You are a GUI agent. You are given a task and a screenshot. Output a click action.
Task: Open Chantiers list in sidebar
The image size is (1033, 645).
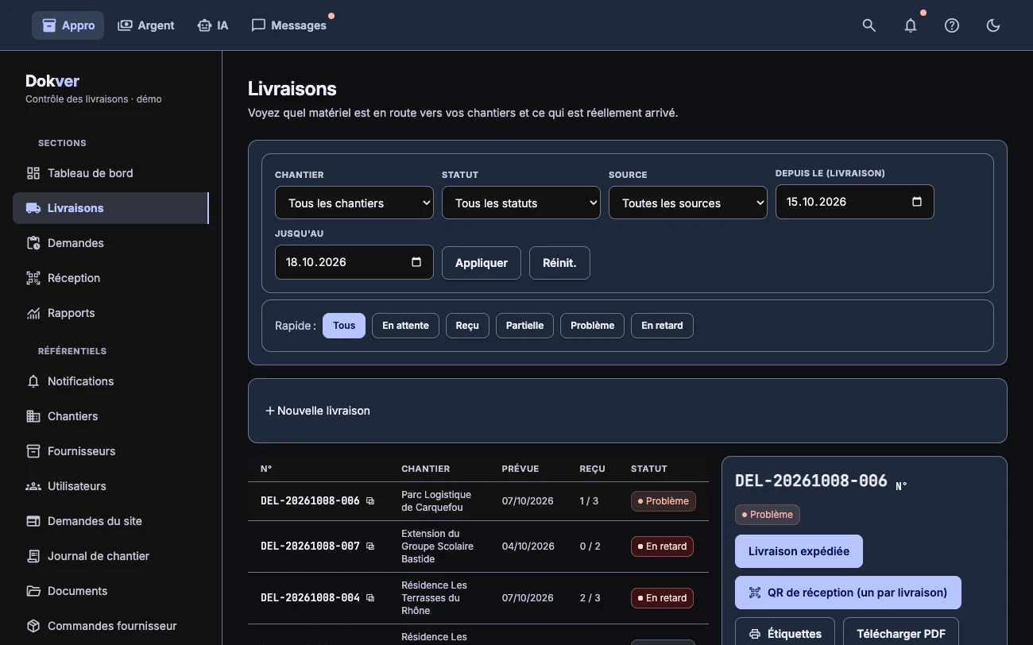[110, 416]
